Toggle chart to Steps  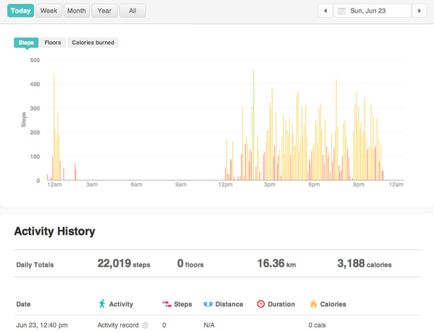(26, 43)
